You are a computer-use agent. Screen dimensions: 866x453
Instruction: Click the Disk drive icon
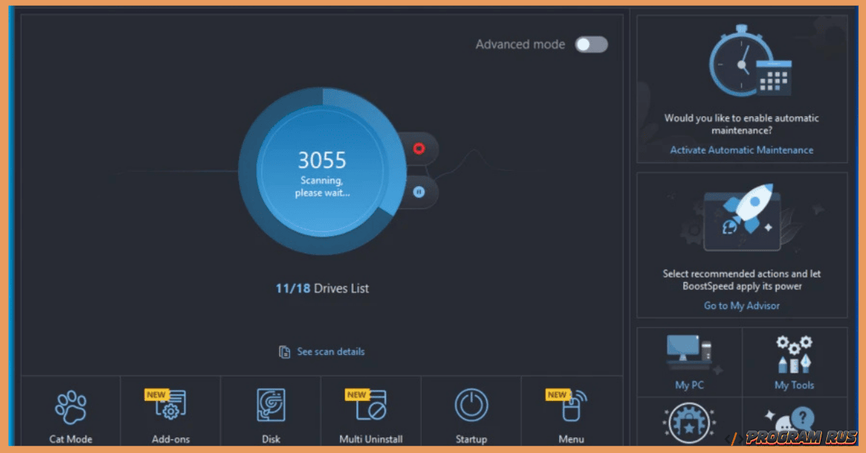pos(271,405)
